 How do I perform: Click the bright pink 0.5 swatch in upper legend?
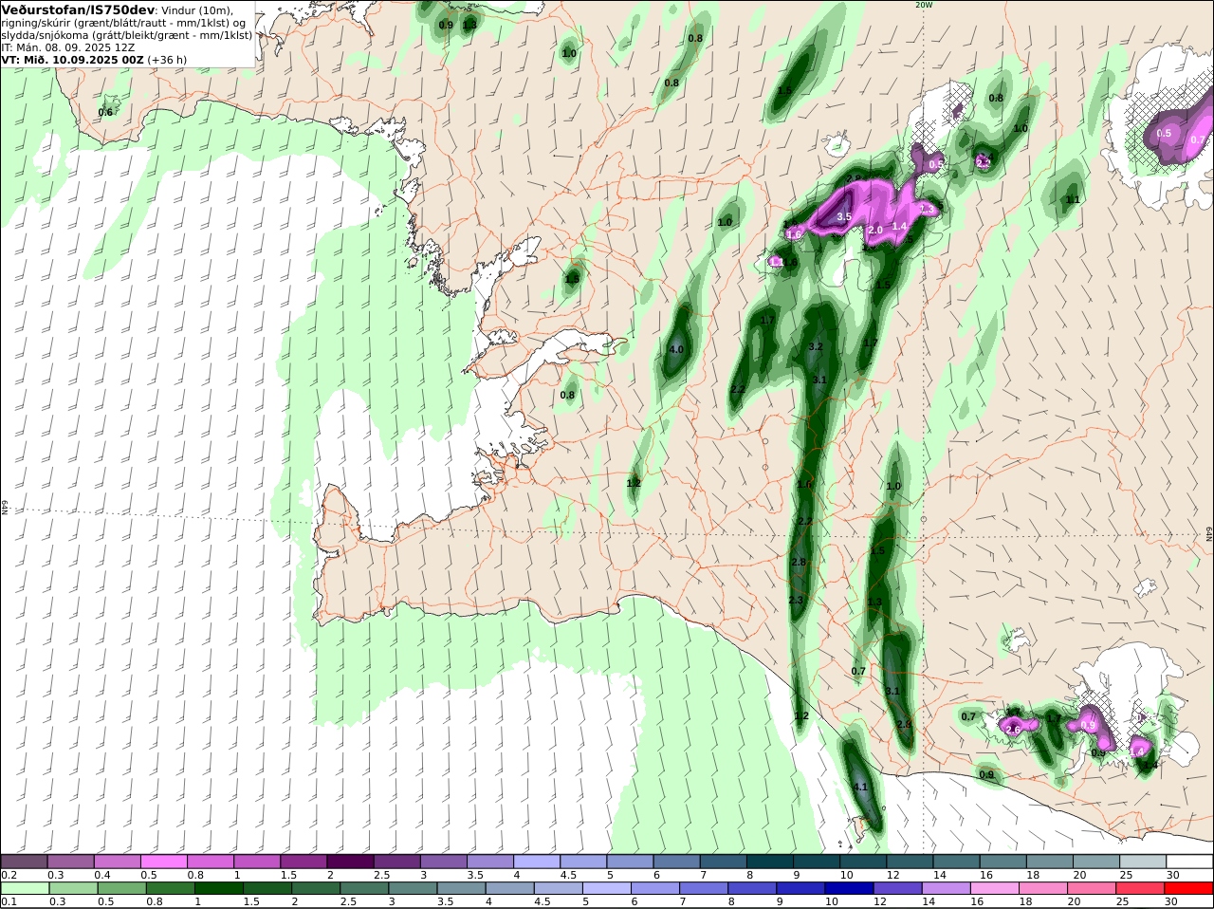[x=163, y=862]
